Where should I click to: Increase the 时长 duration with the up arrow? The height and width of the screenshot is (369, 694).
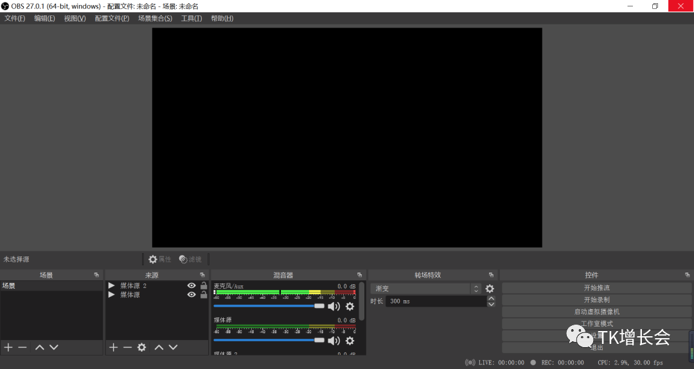tap(491, 298)
